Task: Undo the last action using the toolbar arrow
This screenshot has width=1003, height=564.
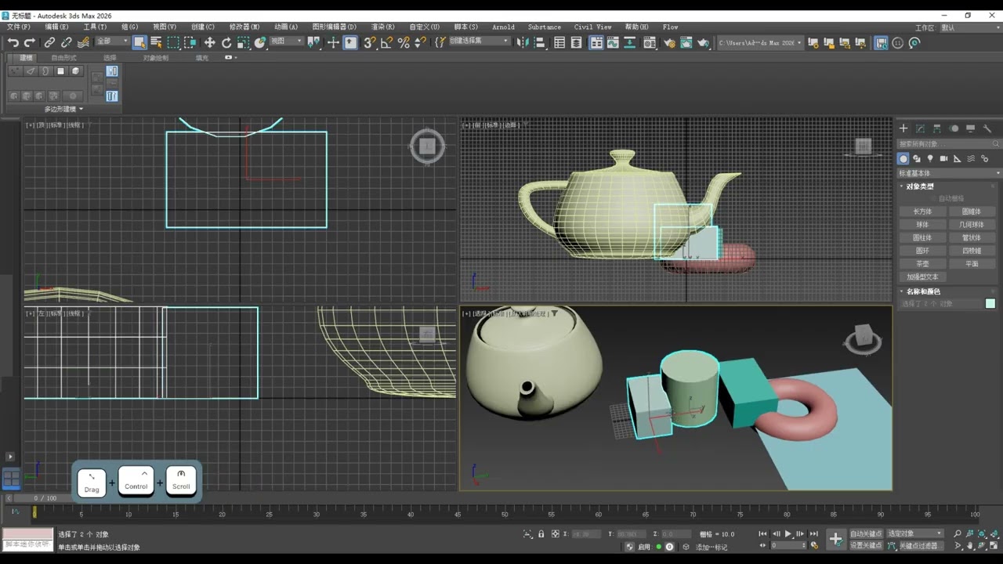Action: 13,42
